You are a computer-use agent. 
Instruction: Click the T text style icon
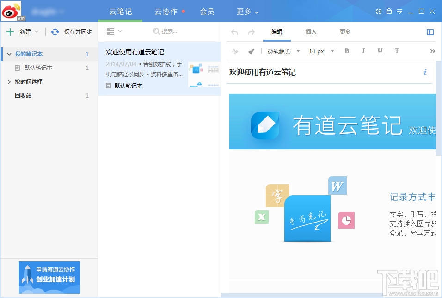tap(397, 51)
